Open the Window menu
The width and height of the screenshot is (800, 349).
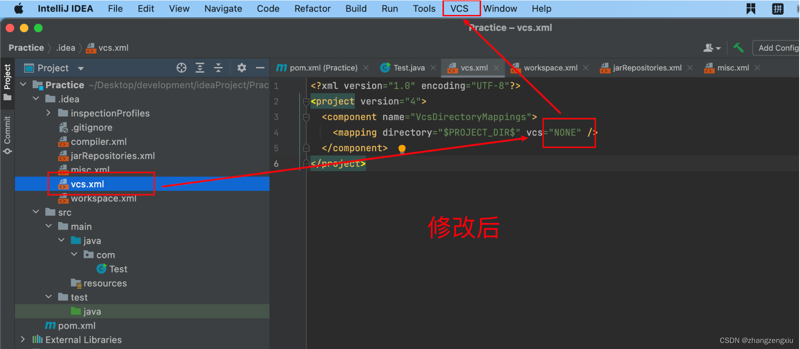click(x=500, y=9)
